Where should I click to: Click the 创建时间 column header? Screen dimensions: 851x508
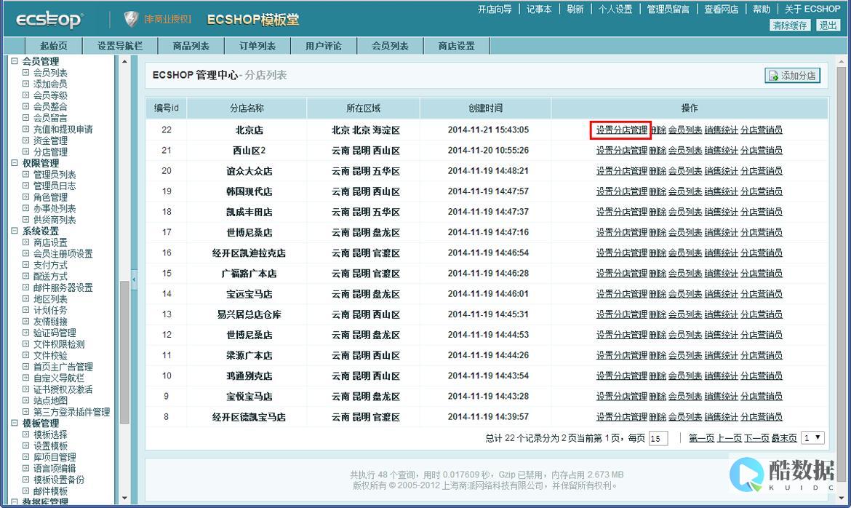coord(486,108)
